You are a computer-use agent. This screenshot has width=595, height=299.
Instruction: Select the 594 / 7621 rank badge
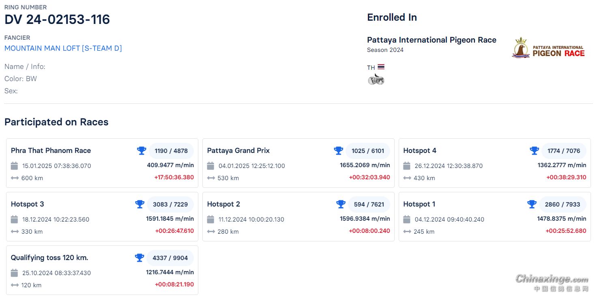click(x=369, y=204)
